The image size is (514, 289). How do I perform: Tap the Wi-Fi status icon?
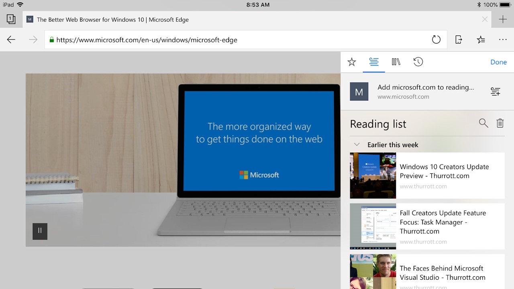(20, 5)
